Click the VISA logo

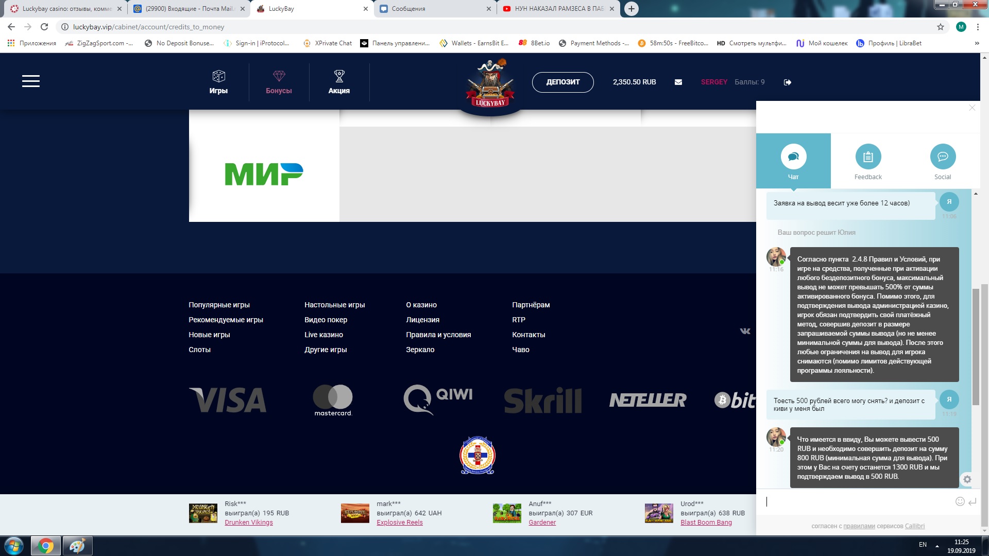coord(228,400)
